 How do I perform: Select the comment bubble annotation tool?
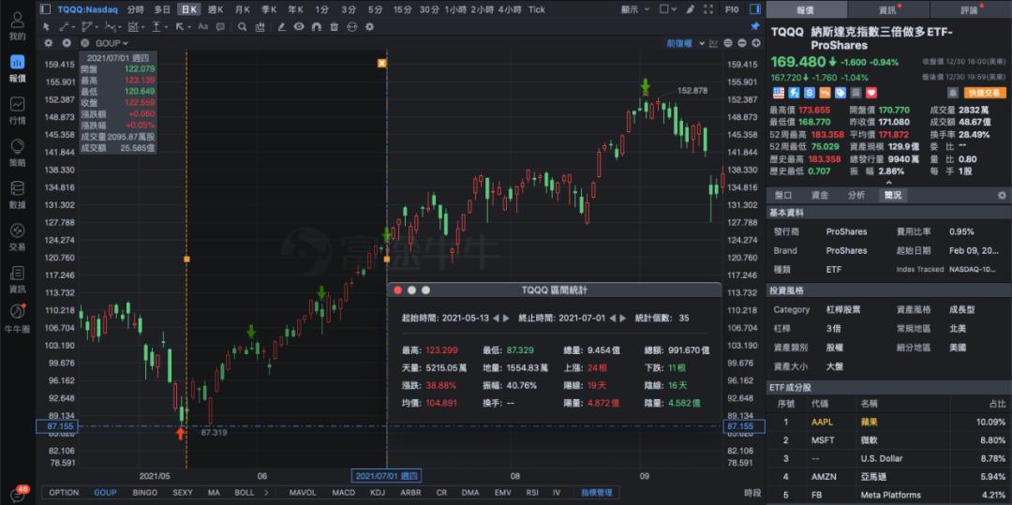pyautogui.click(x=220, y=26)
